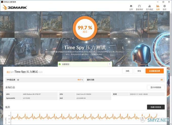This screenshot has height=125, width=172.
Task: Hide monitoring details dark button
Action: pos(156,107)
